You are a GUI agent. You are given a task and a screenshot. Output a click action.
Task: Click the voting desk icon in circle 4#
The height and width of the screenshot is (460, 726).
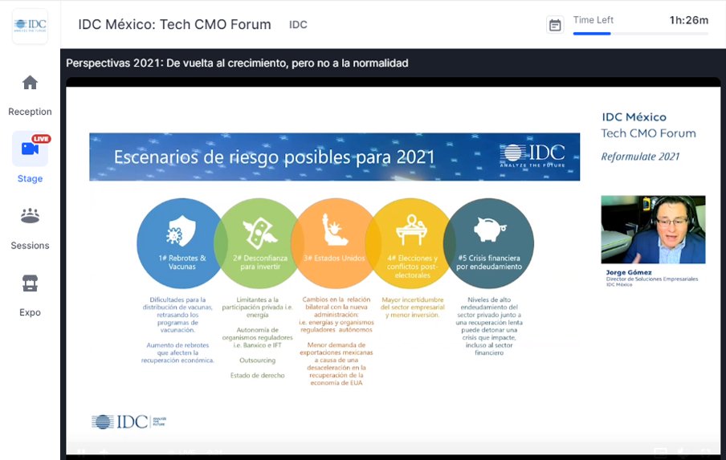(x=412, y=230)
